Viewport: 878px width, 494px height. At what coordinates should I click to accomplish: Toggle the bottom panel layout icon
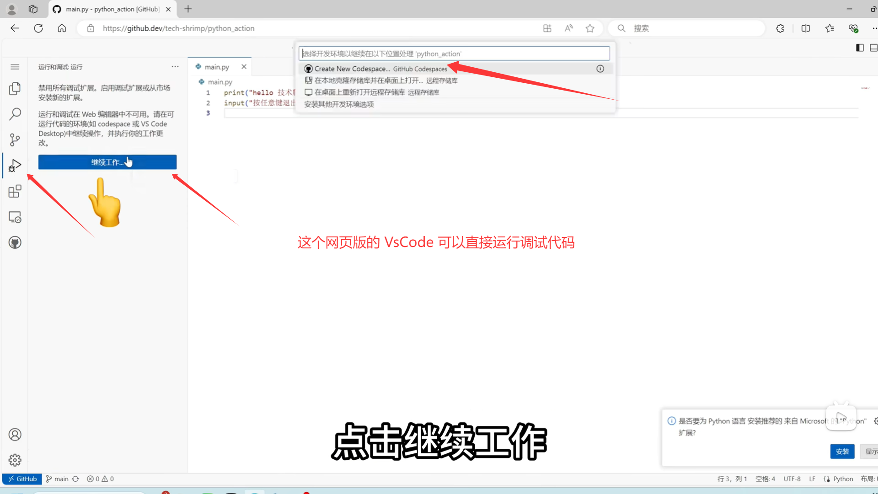pos(873,48)
